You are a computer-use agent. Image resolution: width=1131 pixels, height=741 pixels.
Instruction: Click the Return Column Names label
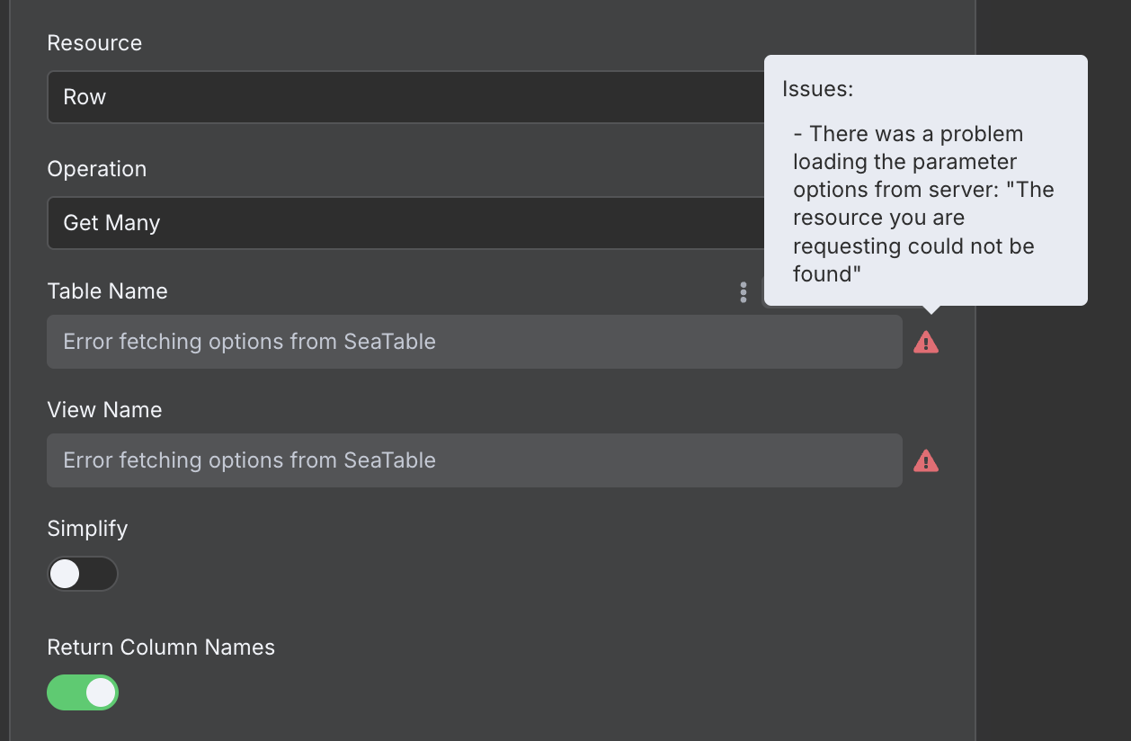tap(161, 647)
